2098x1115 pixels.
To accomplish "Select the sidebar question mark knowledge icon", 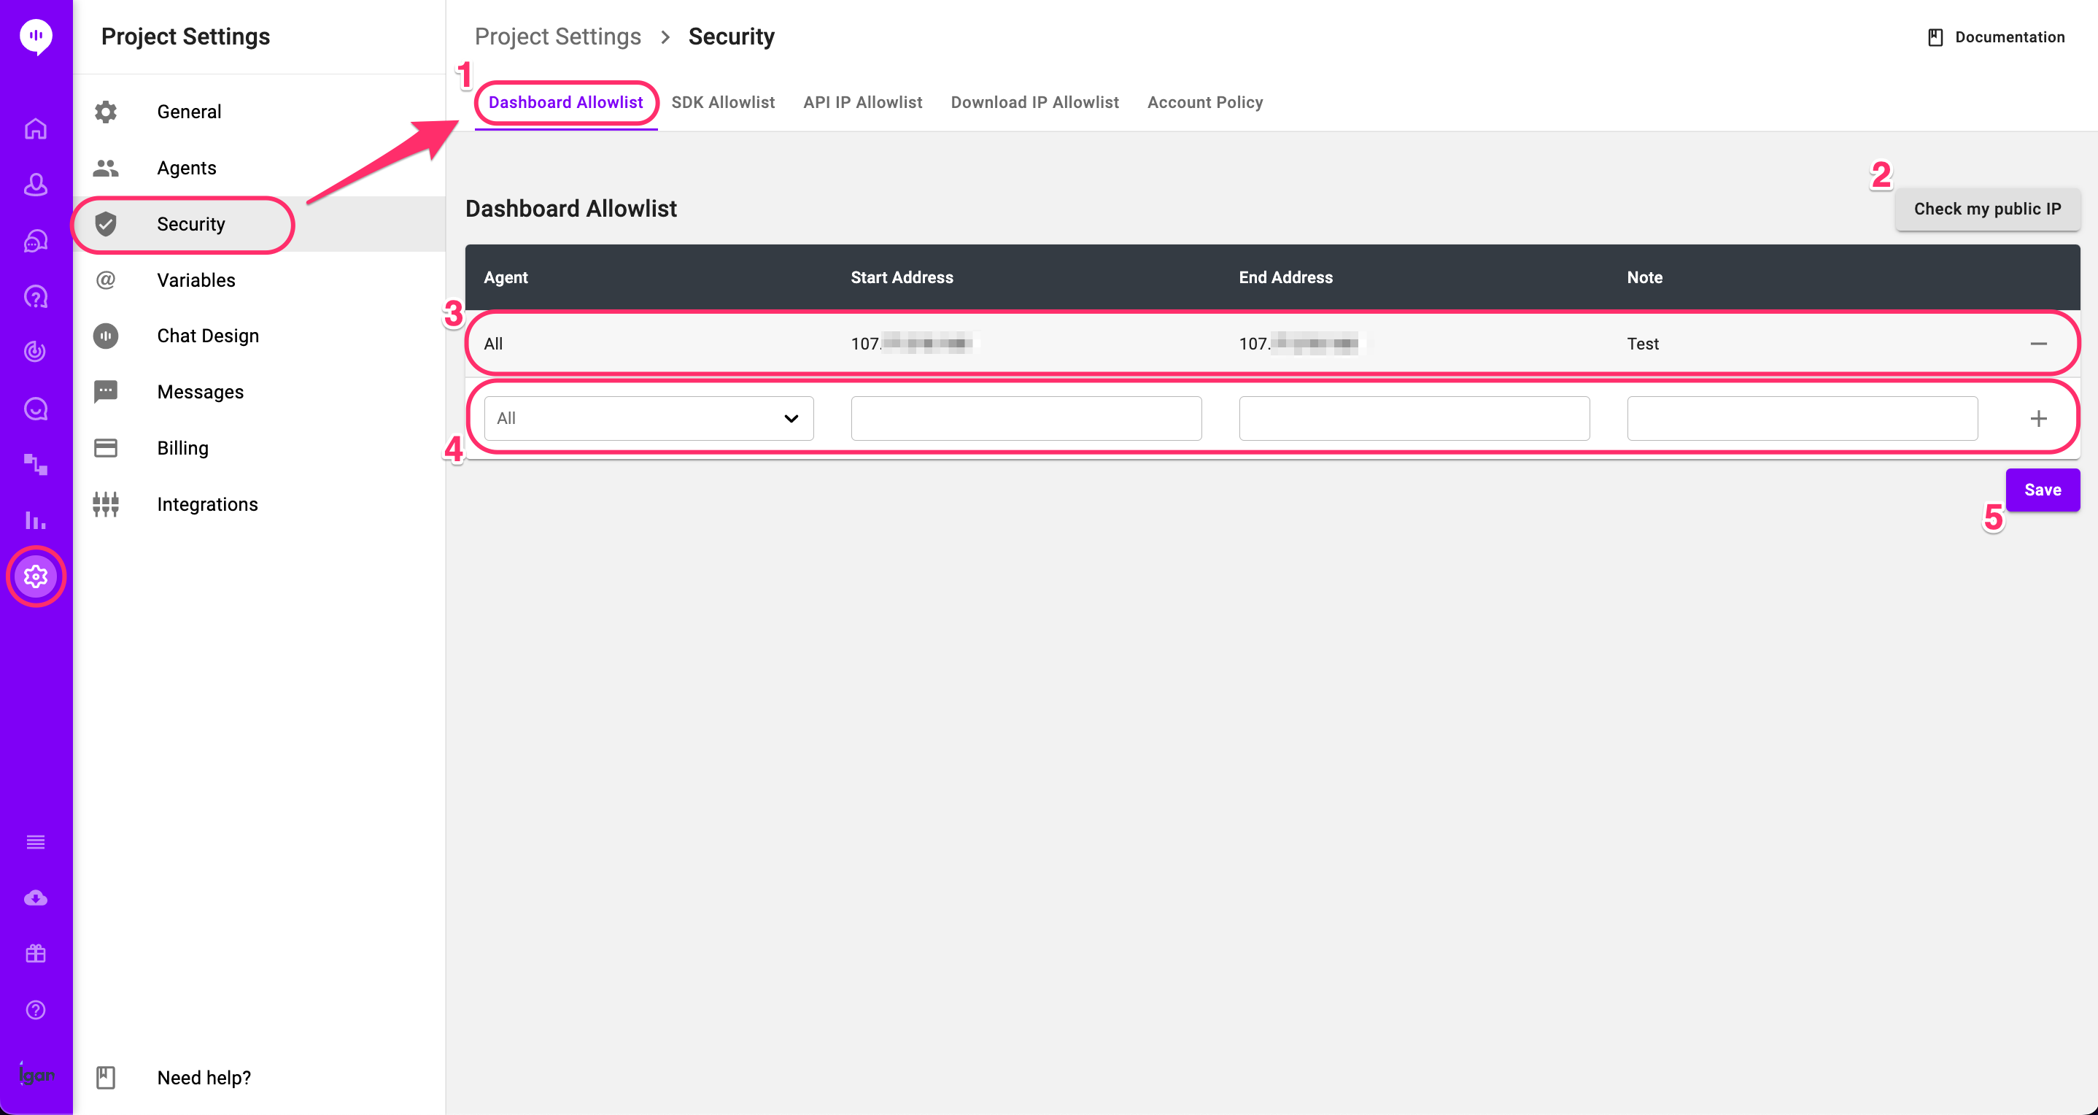I will (x=36, y=296).
